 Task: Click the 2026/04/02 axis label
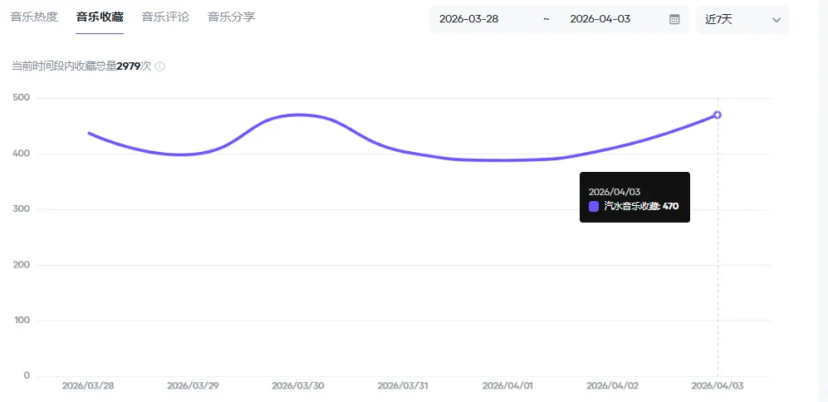(613, 385)
